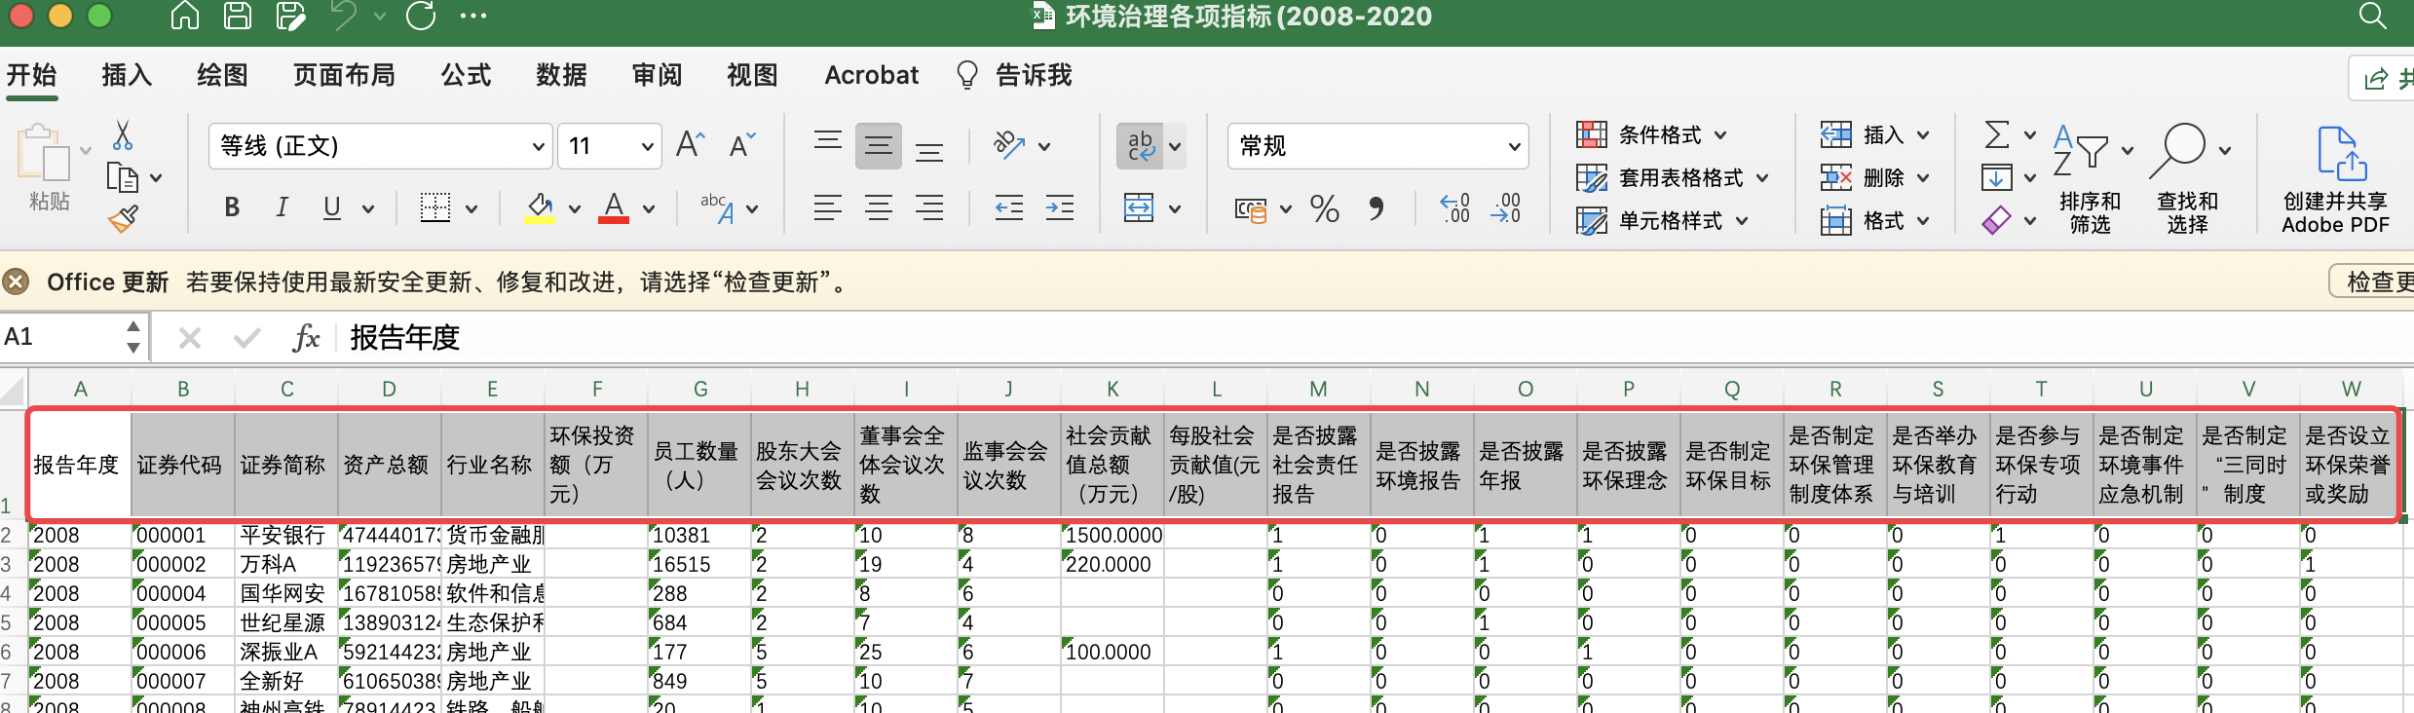Expand the 查找和选择 dropdown
The image size is (2414, 713).
(x=2225, y=150)
